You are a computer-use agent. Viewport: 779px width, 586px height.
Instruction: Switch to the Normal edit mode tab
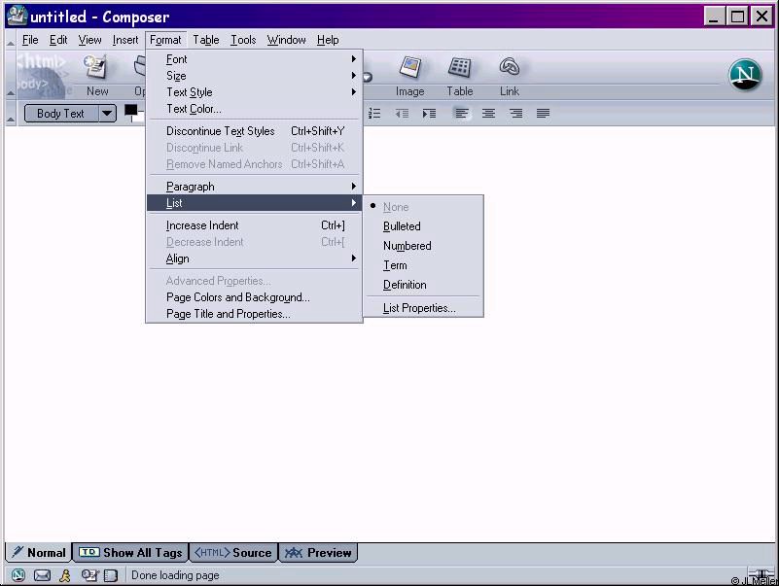click(x=39, y=552)
